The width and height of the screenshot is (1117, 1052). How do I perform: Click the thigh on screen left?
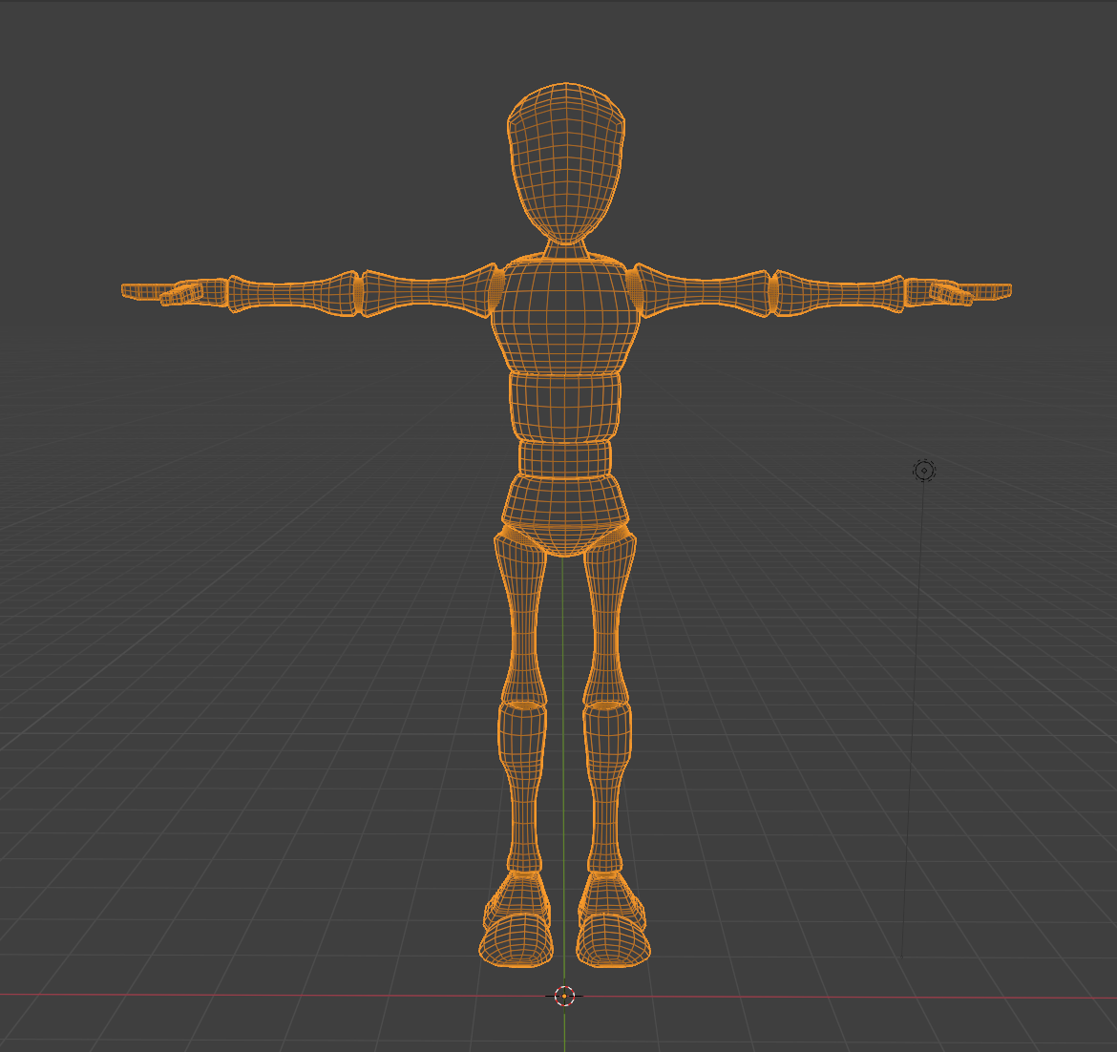click(x=520, y=611)
